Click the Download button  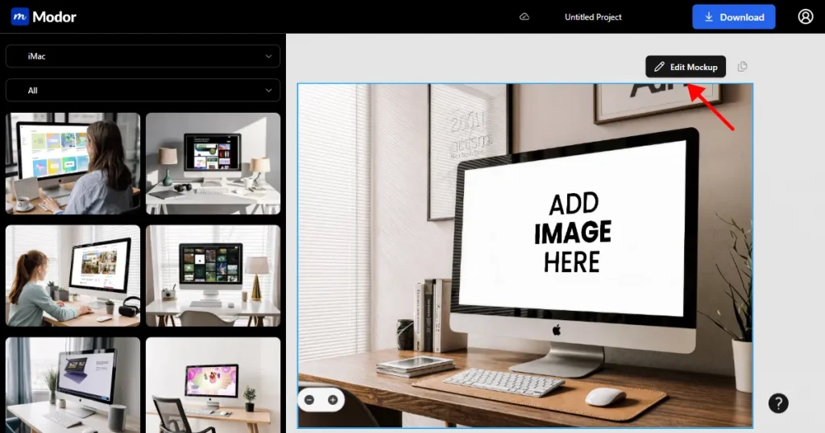coord(733,17)
